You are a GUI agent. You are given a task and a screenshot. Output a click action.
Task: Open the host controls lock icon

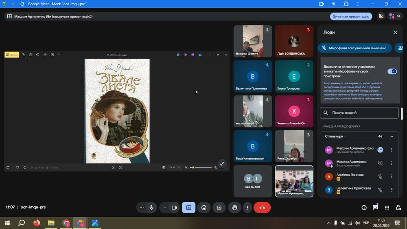(x=398, y=207)
